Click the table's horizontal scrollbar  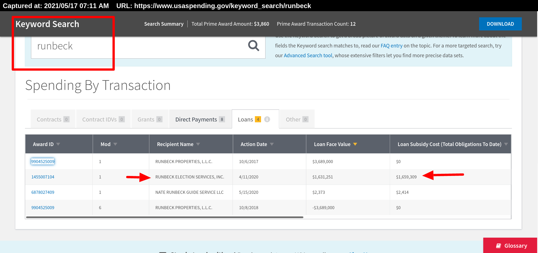click(x=165, y=217)
